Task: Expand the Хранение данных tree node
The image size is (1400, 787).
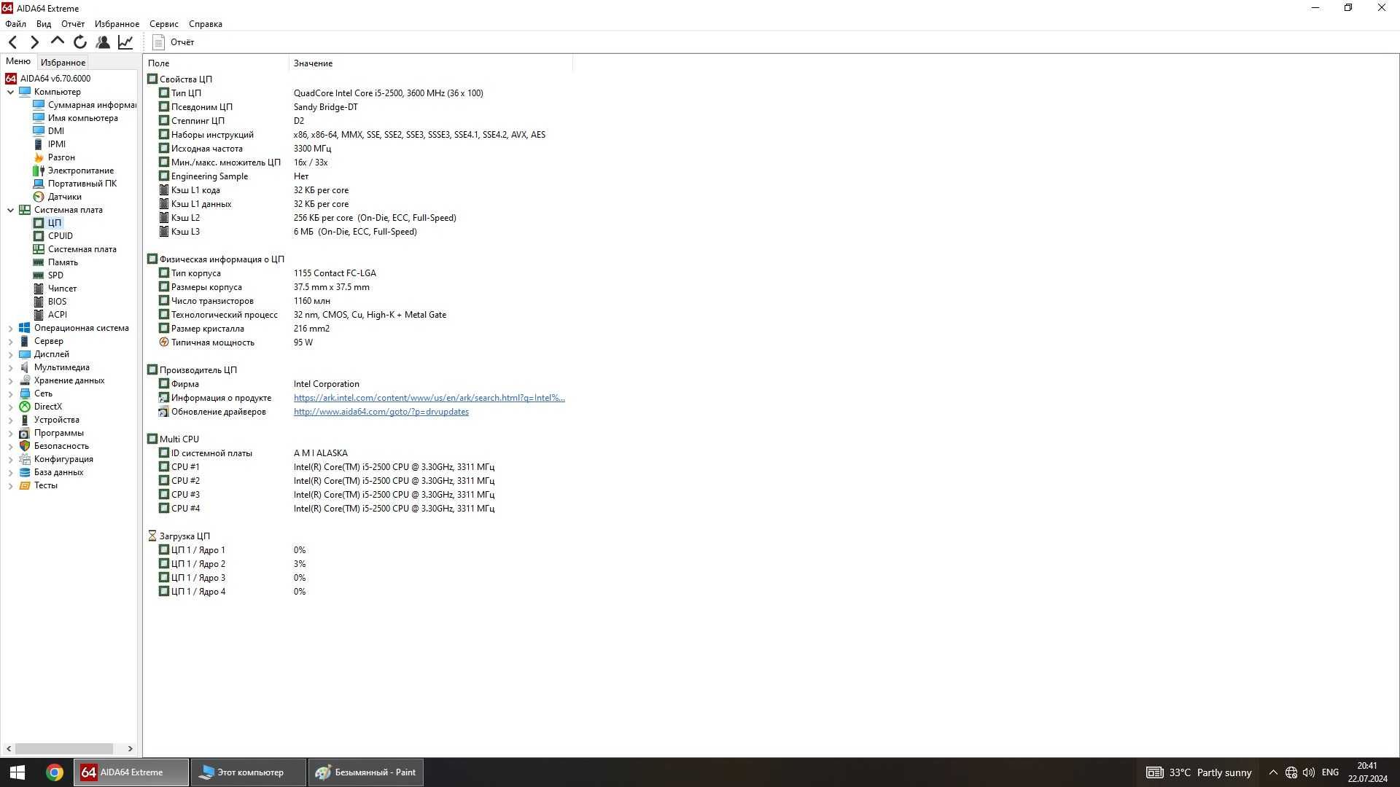Action: pos(10,381)
